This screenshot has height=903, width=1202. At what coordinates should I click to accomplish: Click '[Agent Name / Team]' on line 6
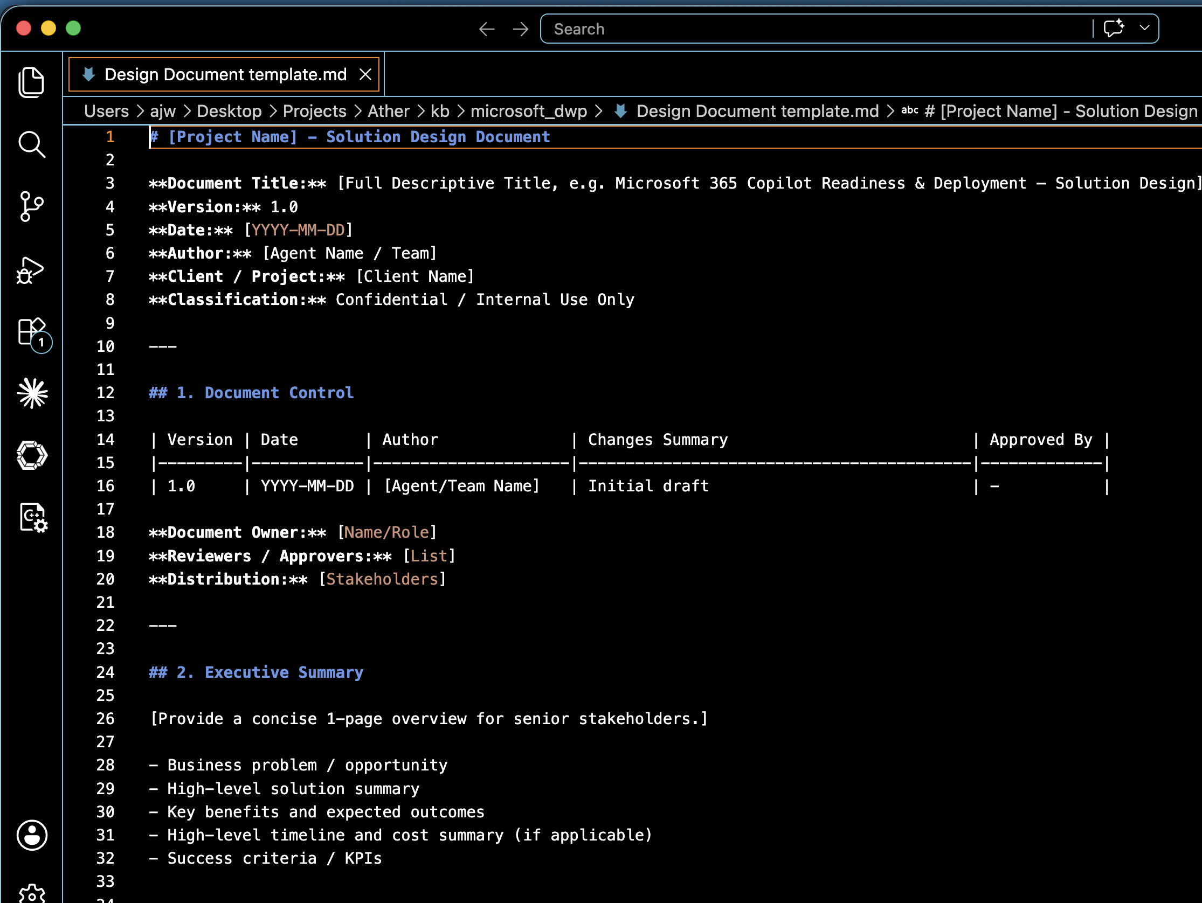click(x=350, y=253)
